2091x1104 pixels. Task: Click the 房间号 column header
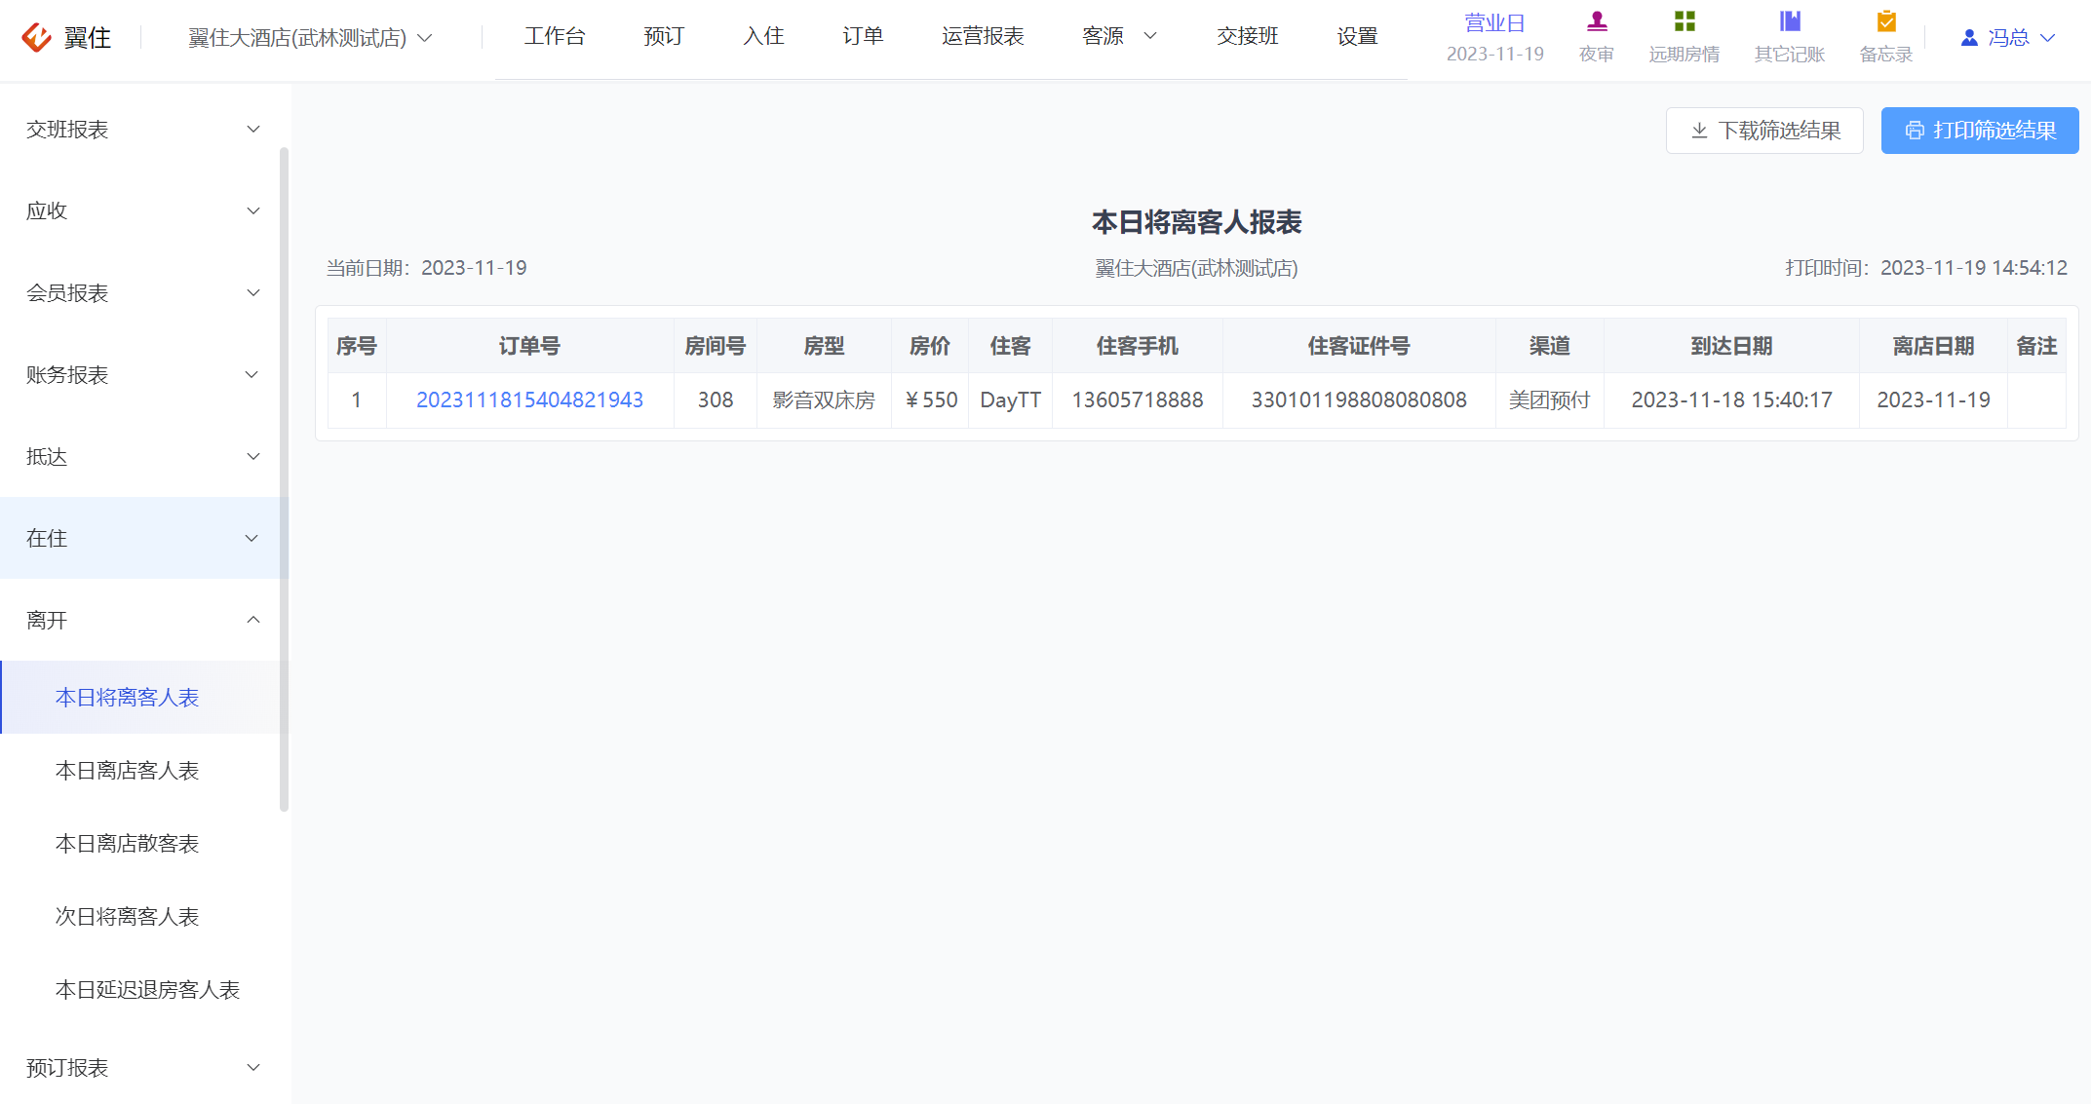click(x=716, y=346)
